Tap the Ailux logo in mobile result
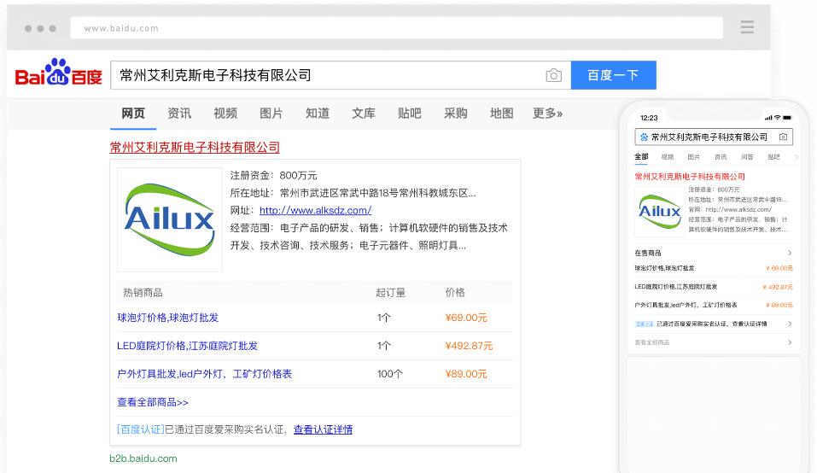The image size is (817, 473). coord(659,211)
